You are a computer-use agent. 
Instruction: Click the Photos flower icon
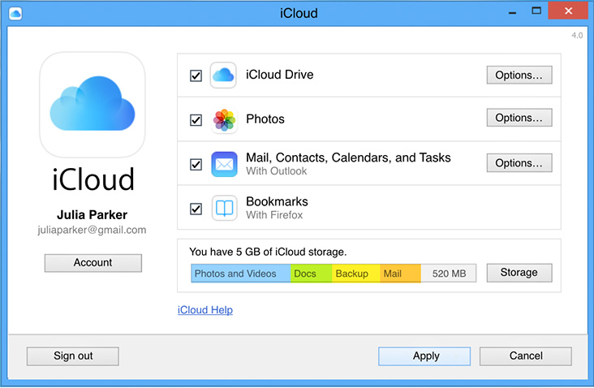point(224,120)
